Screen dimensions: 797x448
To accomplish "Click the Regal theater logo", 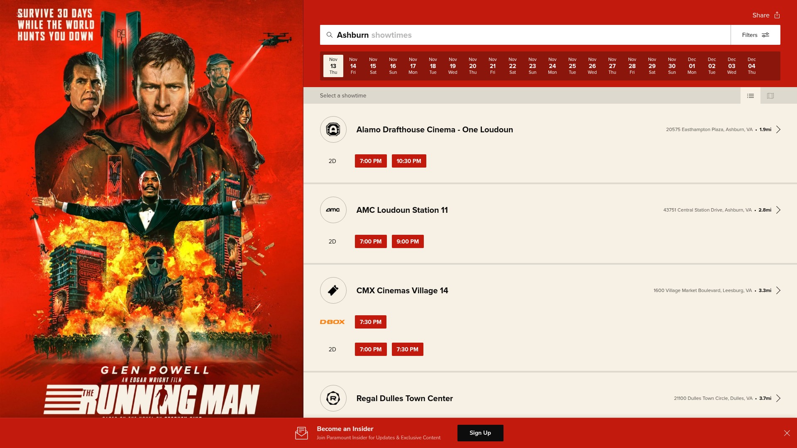I will 333,398.
